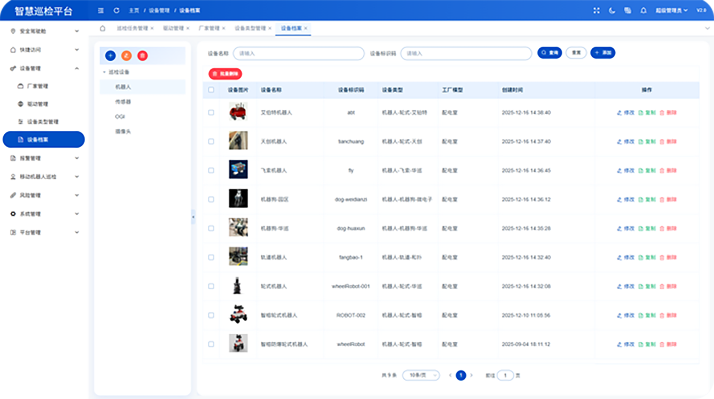Open the 设备类型管理 tab
Viewport: 714px width, 399px height.
(249, 29)
